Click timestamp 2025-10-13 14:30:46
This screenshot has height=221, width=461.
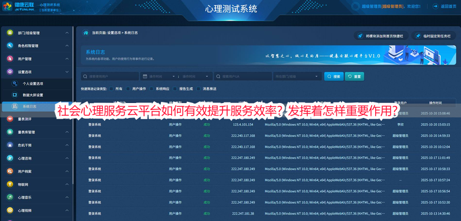[435, 214]
